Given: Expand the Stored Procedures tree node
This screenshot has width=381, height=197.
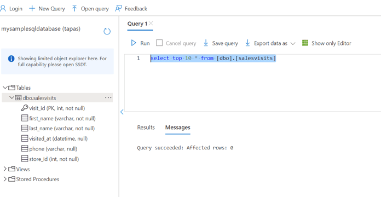Looking at the screenshot, I should (x=5, y=179).
